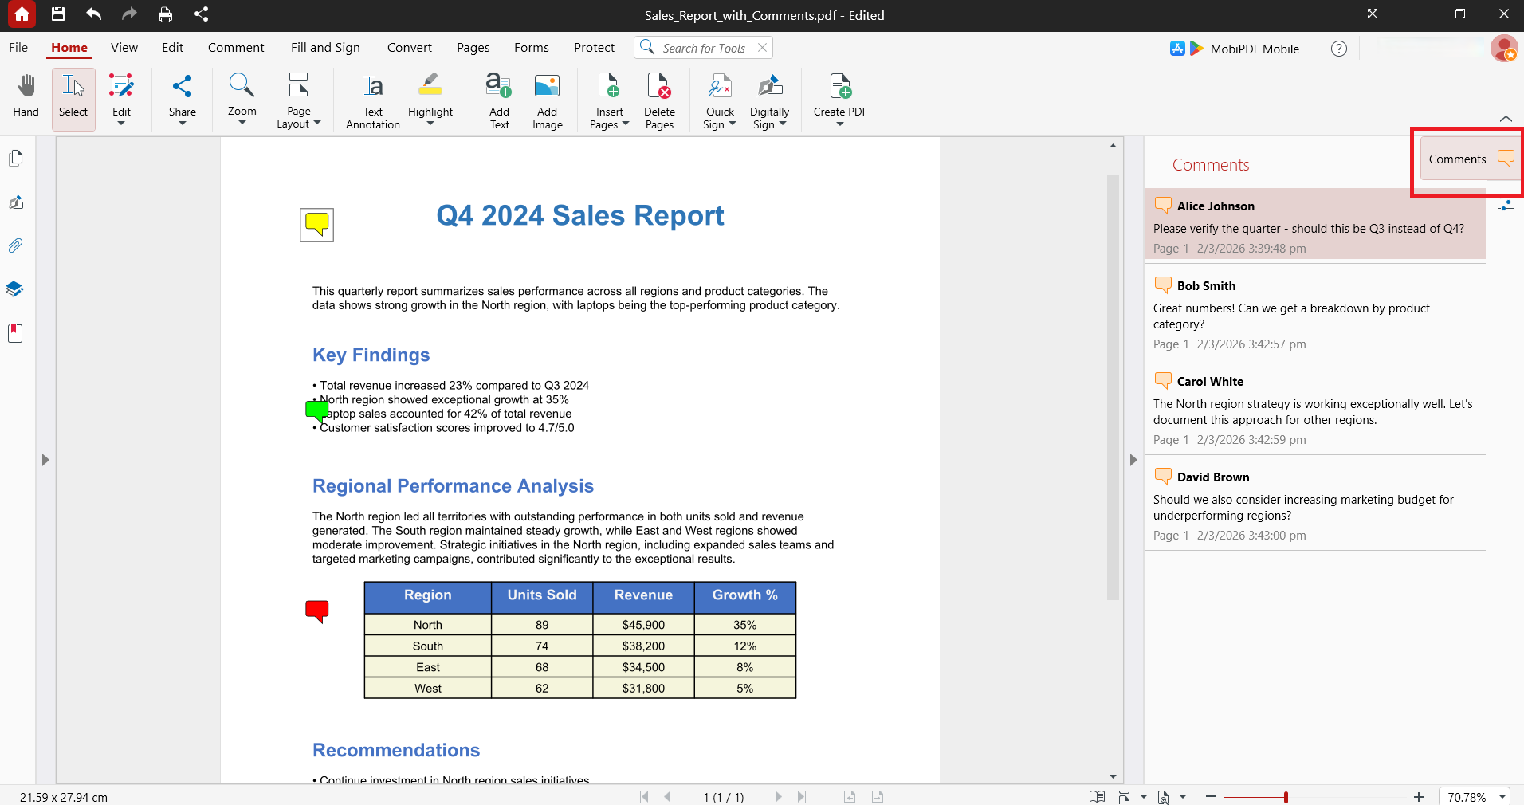Click the yellow sticky note on the title
The image size is (1524, 805).
point(316,225)
